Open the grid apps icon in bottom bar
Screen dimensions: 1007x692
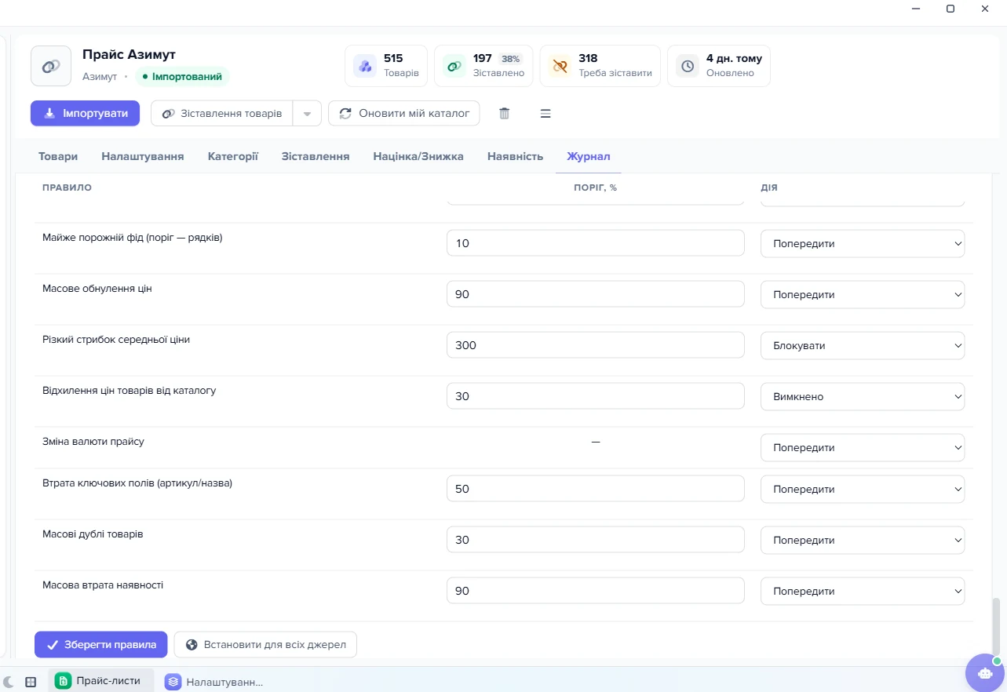31,682
